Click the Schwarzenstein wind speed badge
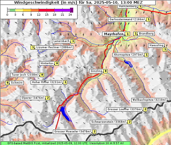 pyautogui.click(x=130, y=122)
